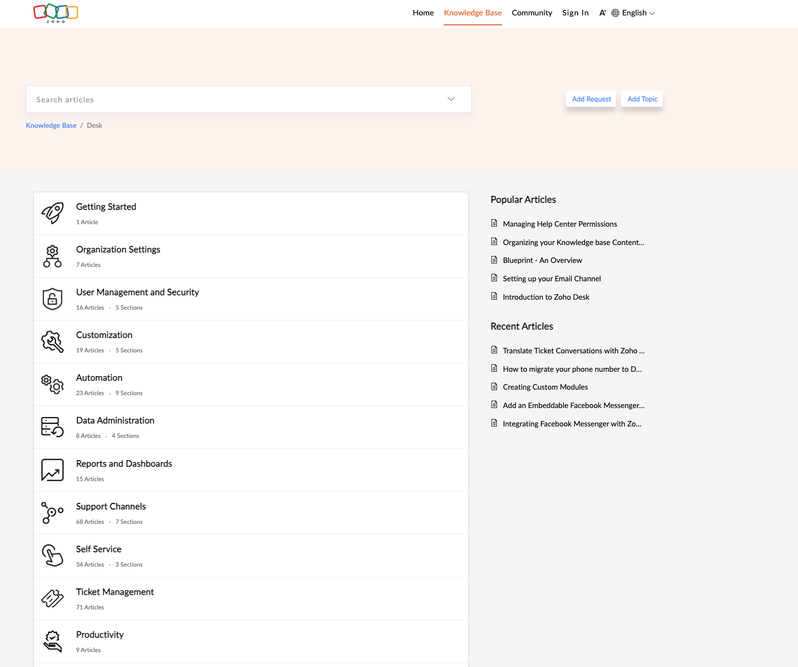Click the Reports and Dashboards chart icon

pos(52,470)
